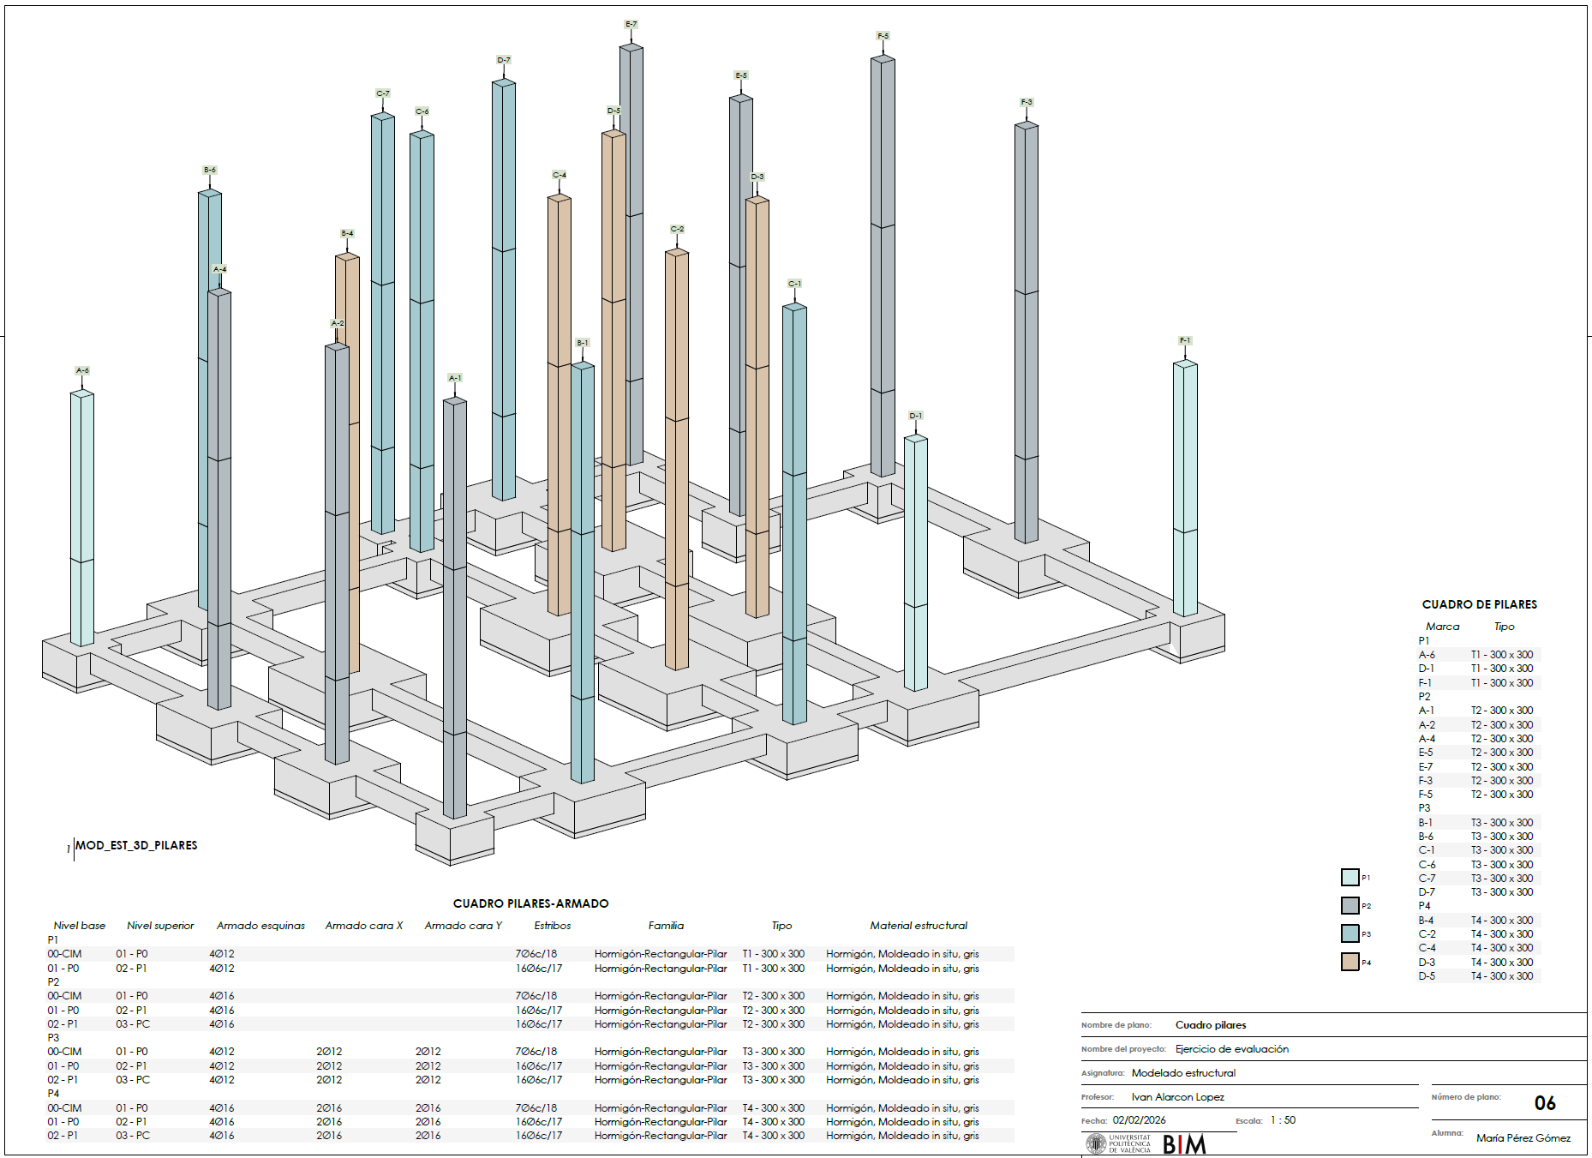Select the C-7 column tag in 3D view
This screenshot has height=1158, width=1592.
tap(383, 93)
